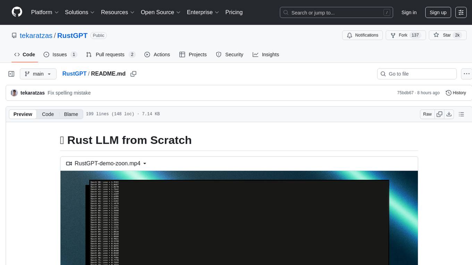
Task: Click the Pull requests count badge 2
Action: coord(132,54)
